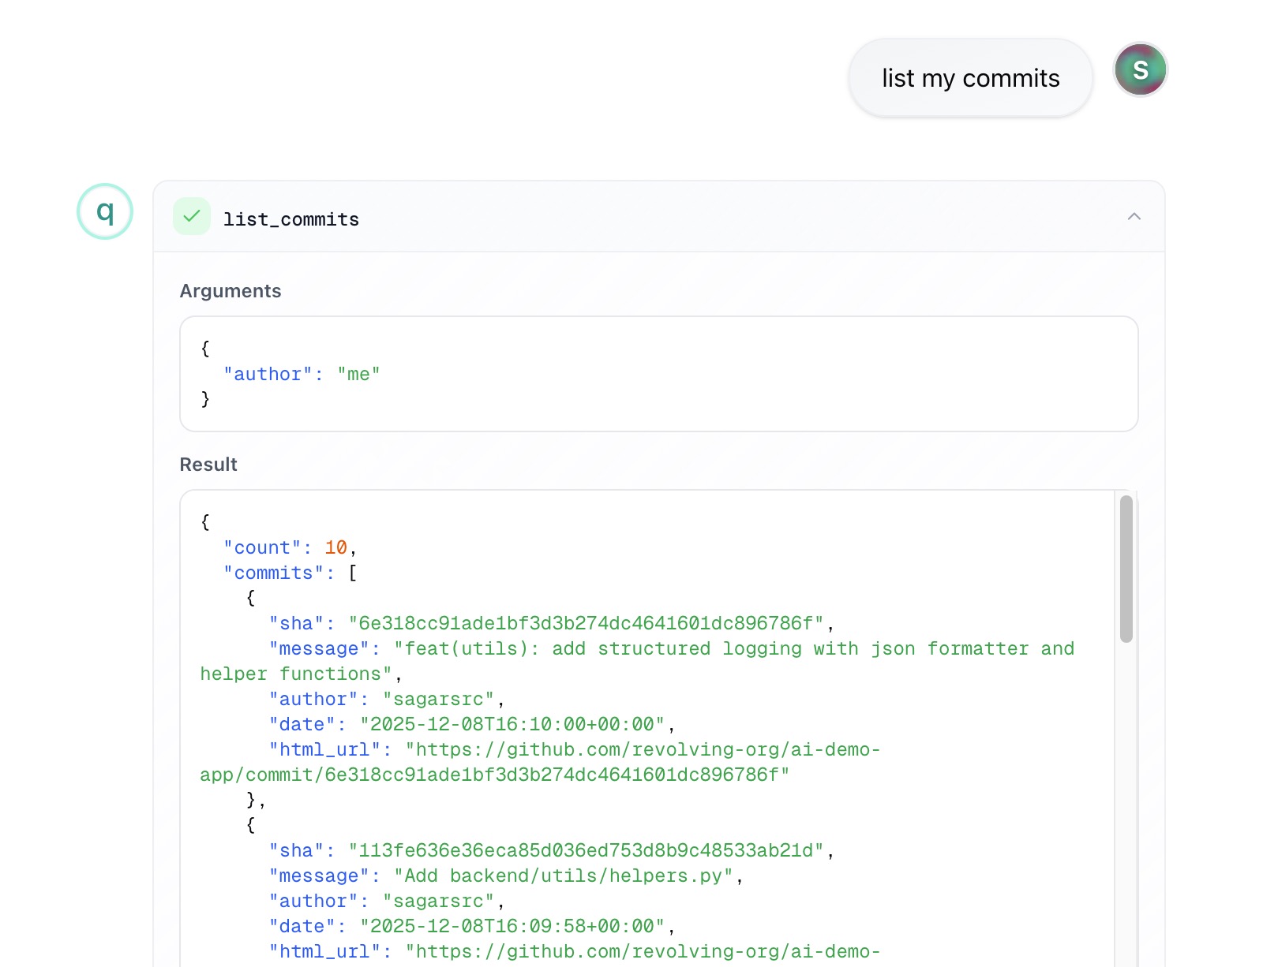1263x967 pixels.
Task: Click the user avatar with letter S
Action: pyautogui.click(x=1140, y=70)
